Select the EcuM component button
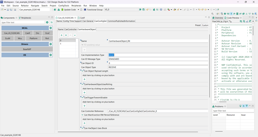 click(7, 38)
